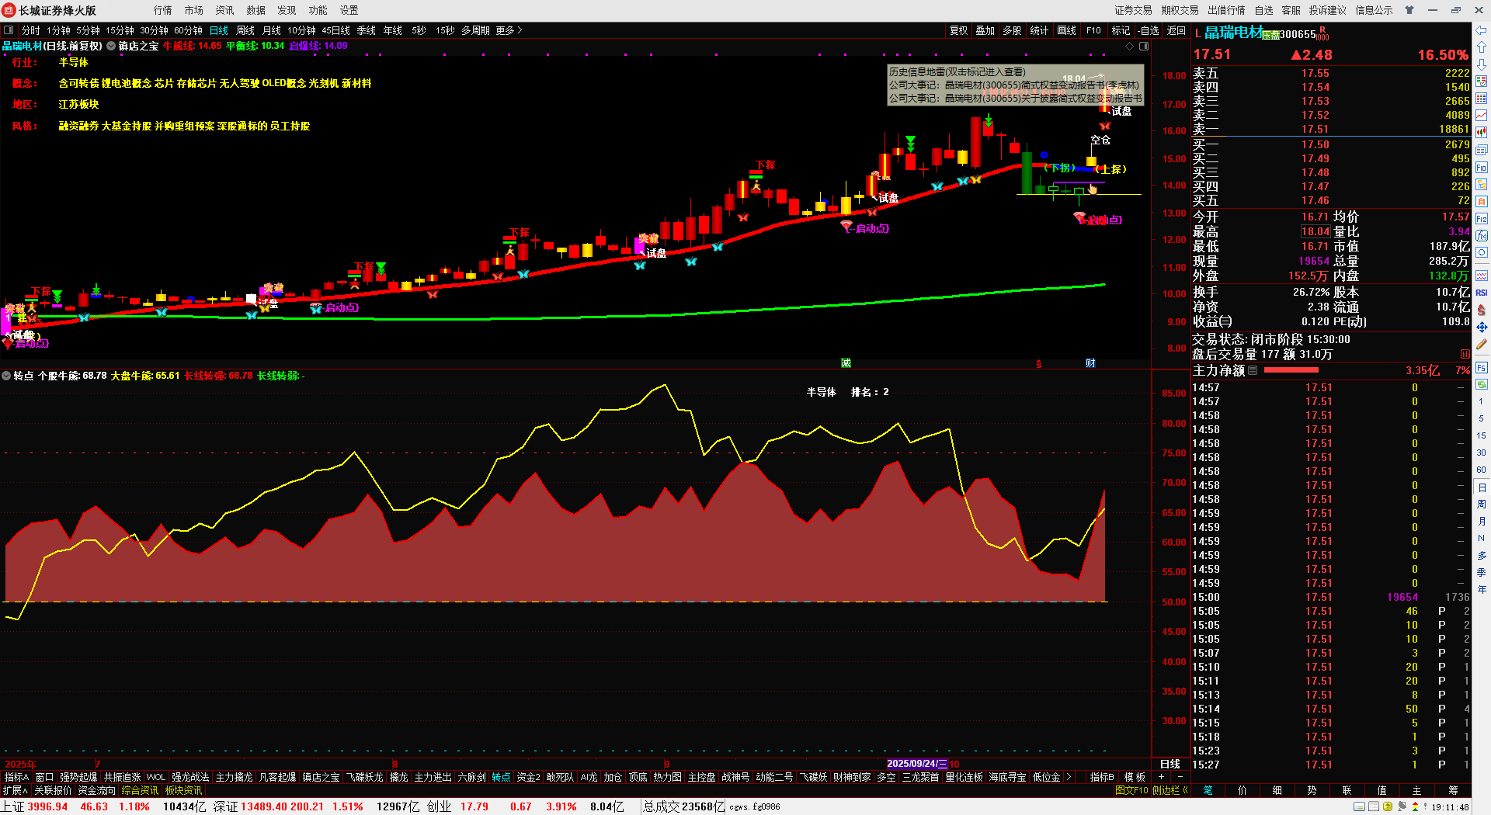The image size is (1491, 815).
Task: Open the 转点 indicator circle menu
Action: (6, 376)
